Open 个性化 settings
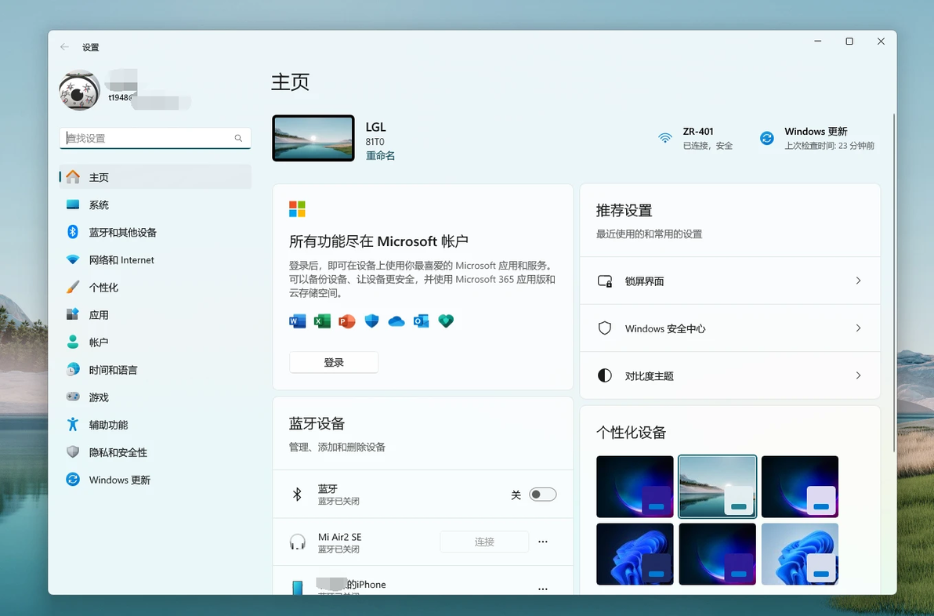 (155, 287)
